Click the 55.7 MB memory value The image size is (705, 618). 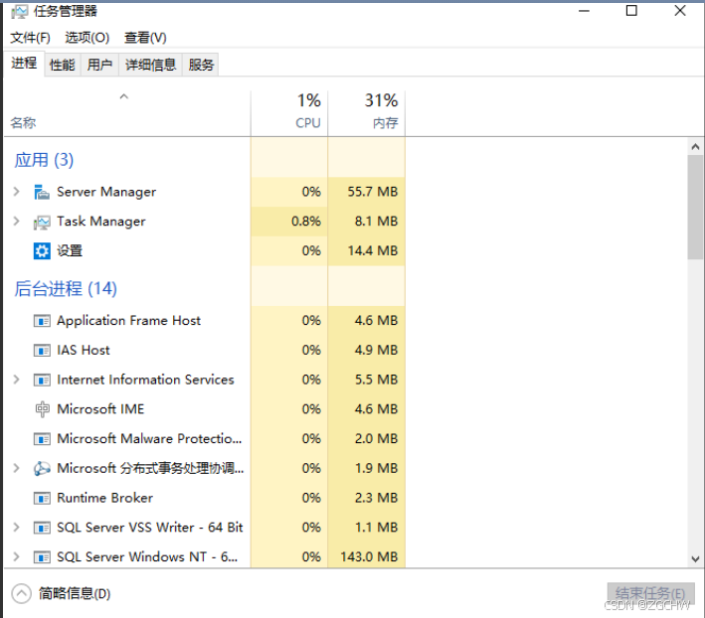pos(373,192)
